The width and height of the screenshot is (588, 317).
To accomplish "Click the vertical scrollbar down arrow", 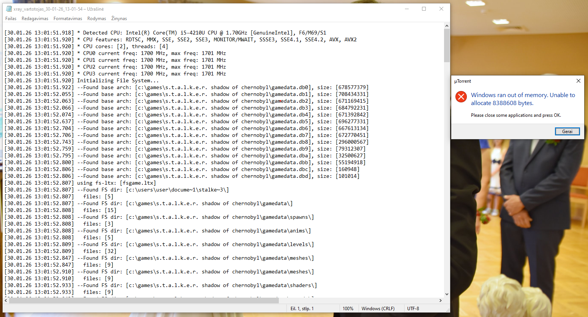I will 447,294.
